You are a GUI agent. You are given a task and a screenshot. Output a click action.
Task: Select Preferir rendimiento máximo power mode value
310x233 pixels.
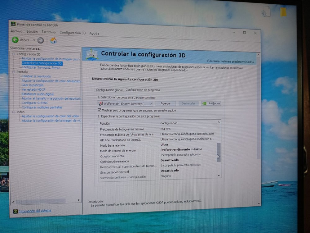coord(181,149)
